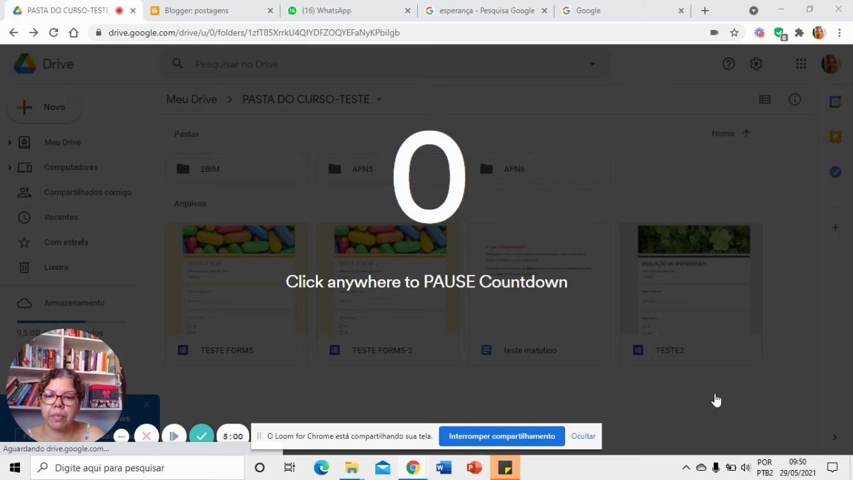The height and width of the screenshot is (480, 853).
Task: Finish Loom recording with green checkmark
Action: 201,436
